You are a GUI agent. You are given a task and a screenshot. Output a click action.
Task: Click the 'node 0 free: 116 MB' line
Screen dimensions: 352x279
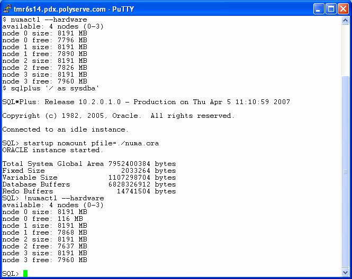point(42,218)
